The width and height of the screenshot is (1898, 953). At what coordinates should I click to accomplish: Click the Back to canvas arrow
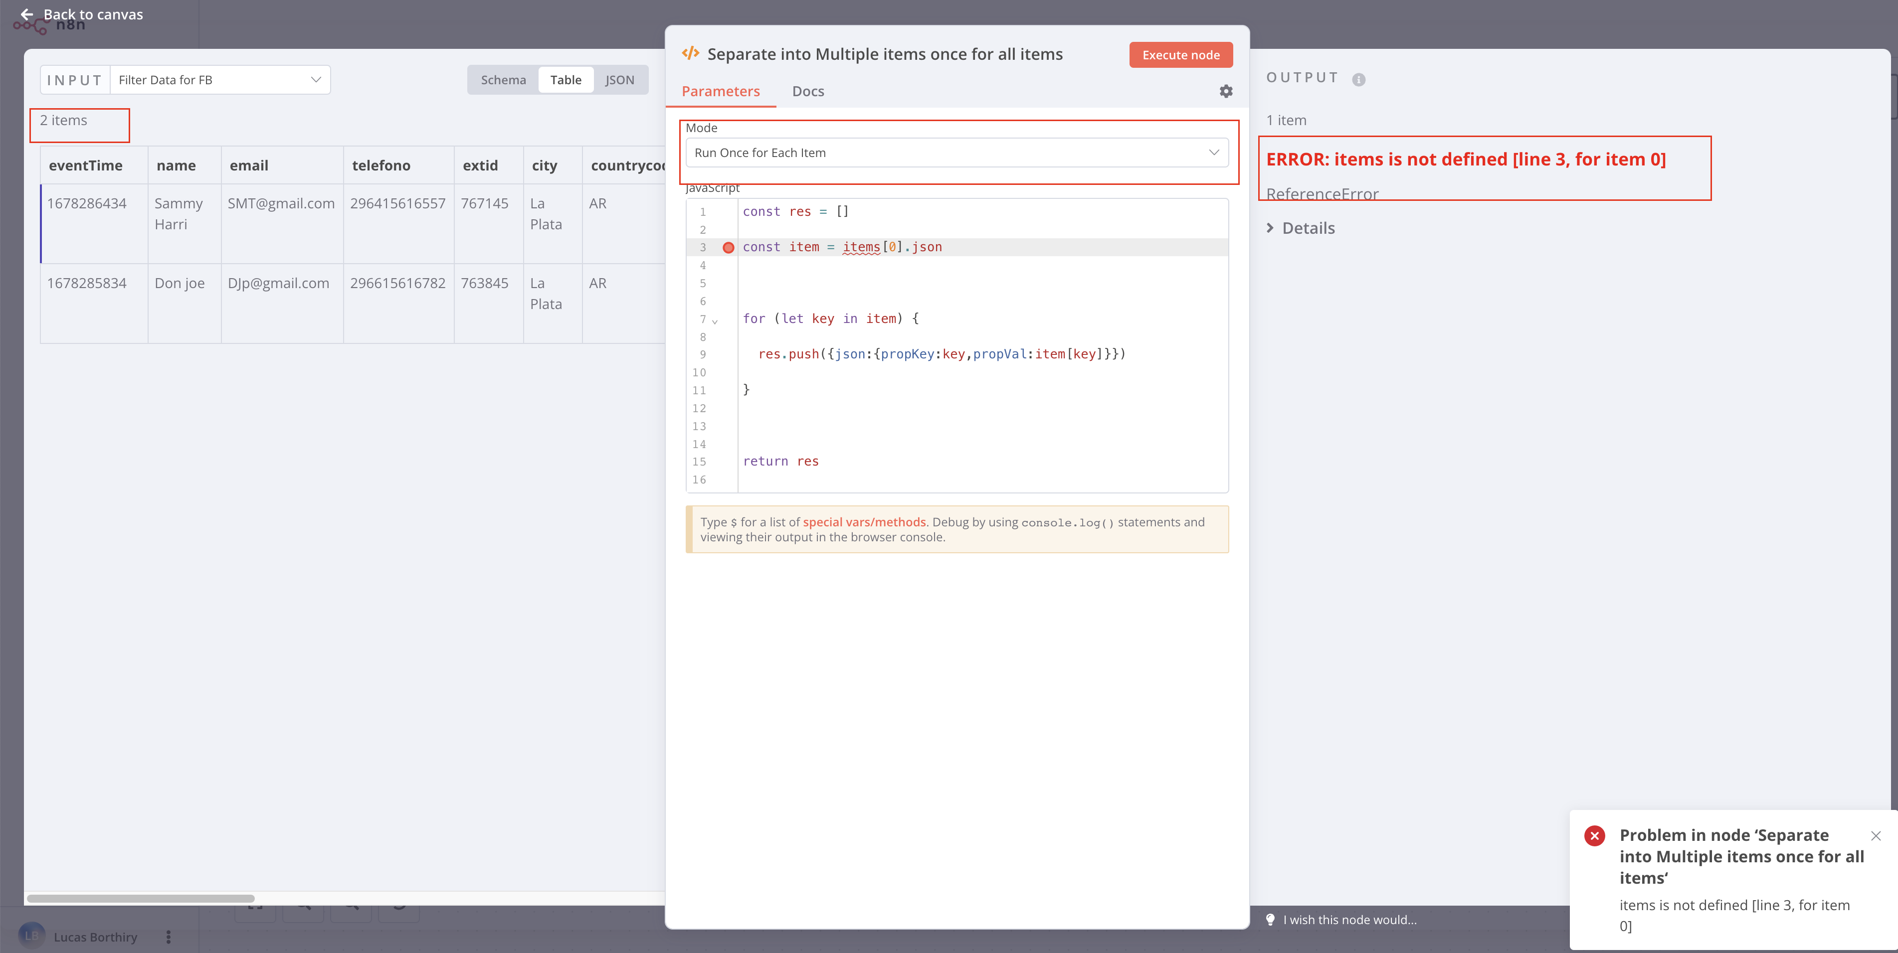click(26, 15)
